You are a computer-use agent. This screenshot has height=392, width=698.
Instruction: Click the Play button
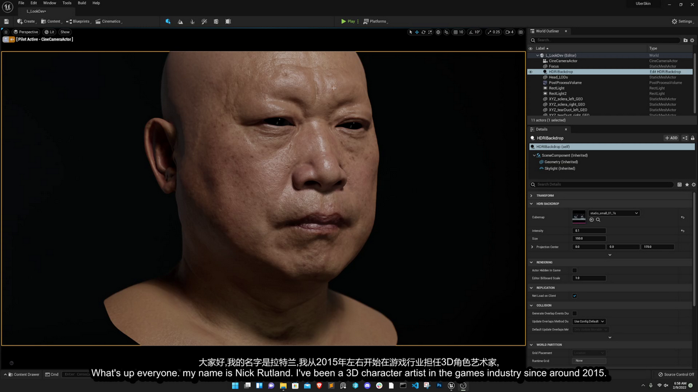(348, 21)
